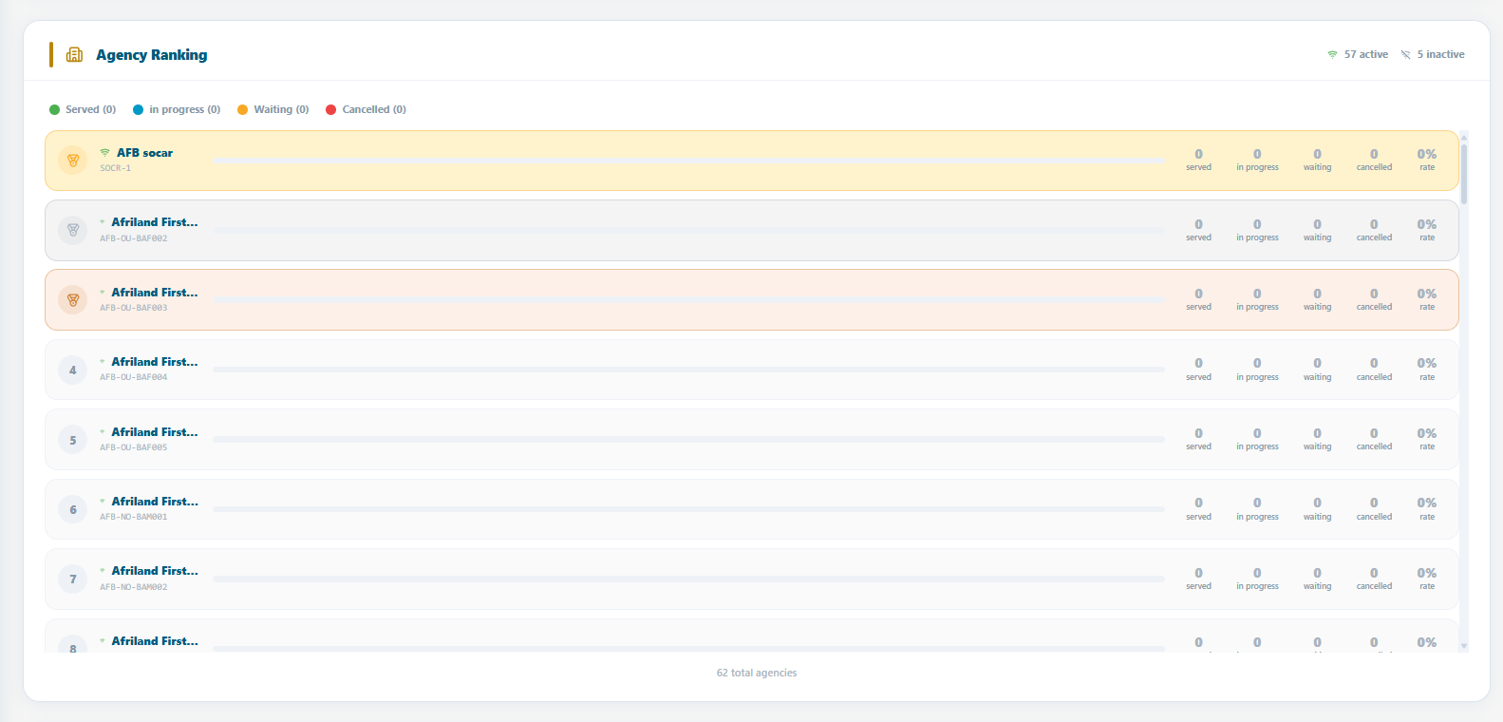The width and height of the screenshot is (1503, 722).
Task: Click the silver medal icon for AFB-OU-BAF002
Action: coord(73,230)
